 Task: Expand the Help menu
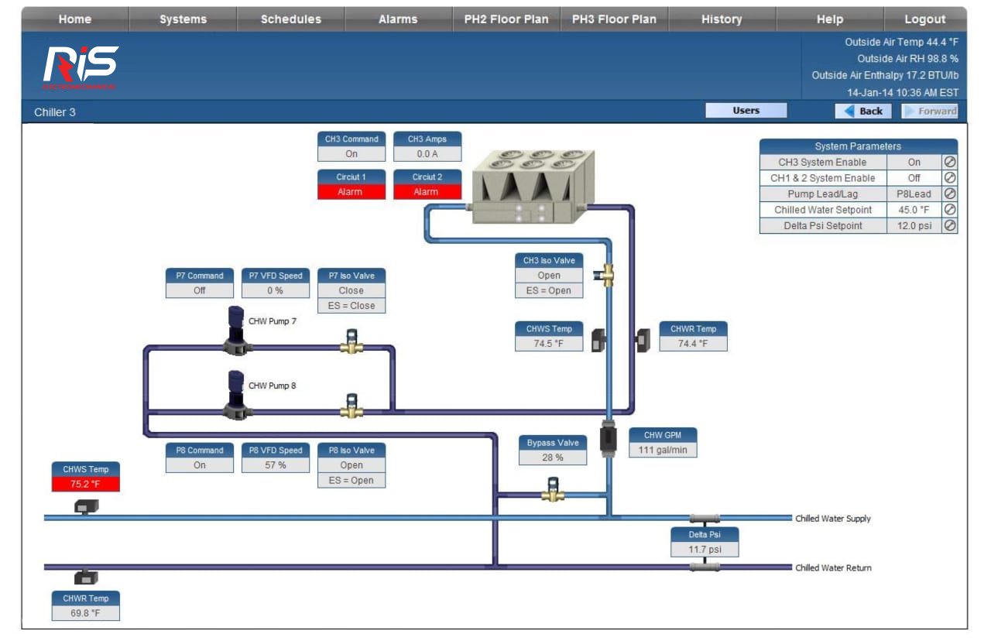(x=829, y=19)
